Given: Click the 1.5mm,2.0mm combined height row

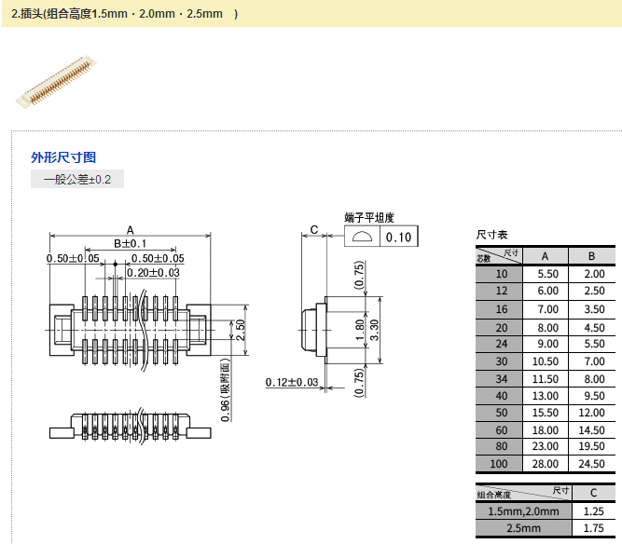Looking at the screenshot, I should [x=523, y=510].
